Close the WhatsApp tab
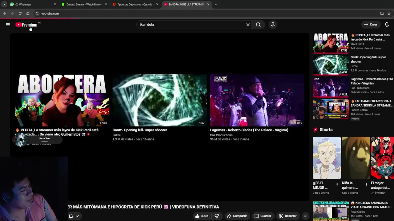 (x=55, y=4)
